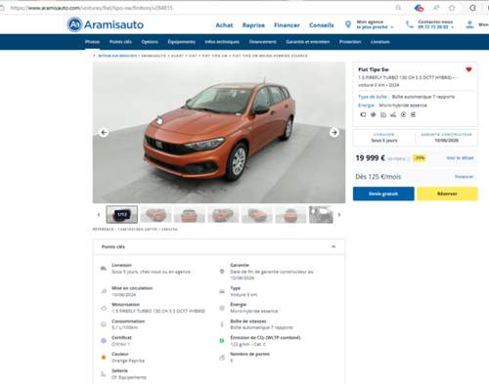489x384 pixels.
Task: Open the Achat menu
Action: coord(224,25)
